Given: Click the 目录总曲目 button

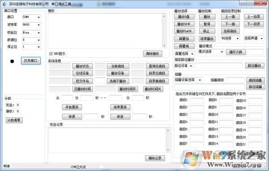Looking at the screenshot, I should point(157,73).
